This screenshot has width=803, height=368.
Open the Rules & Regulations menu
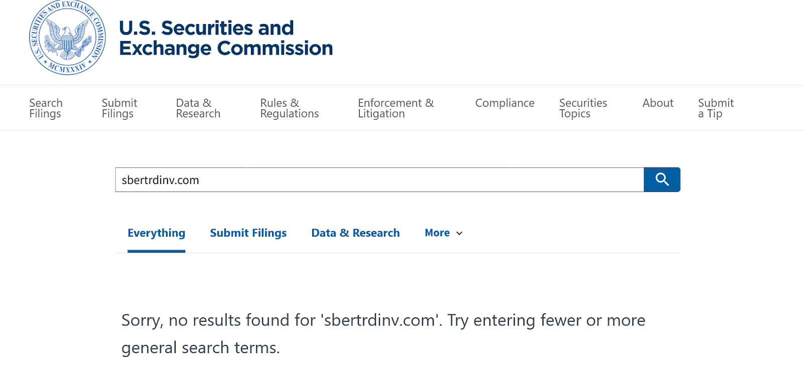[289, 108]
